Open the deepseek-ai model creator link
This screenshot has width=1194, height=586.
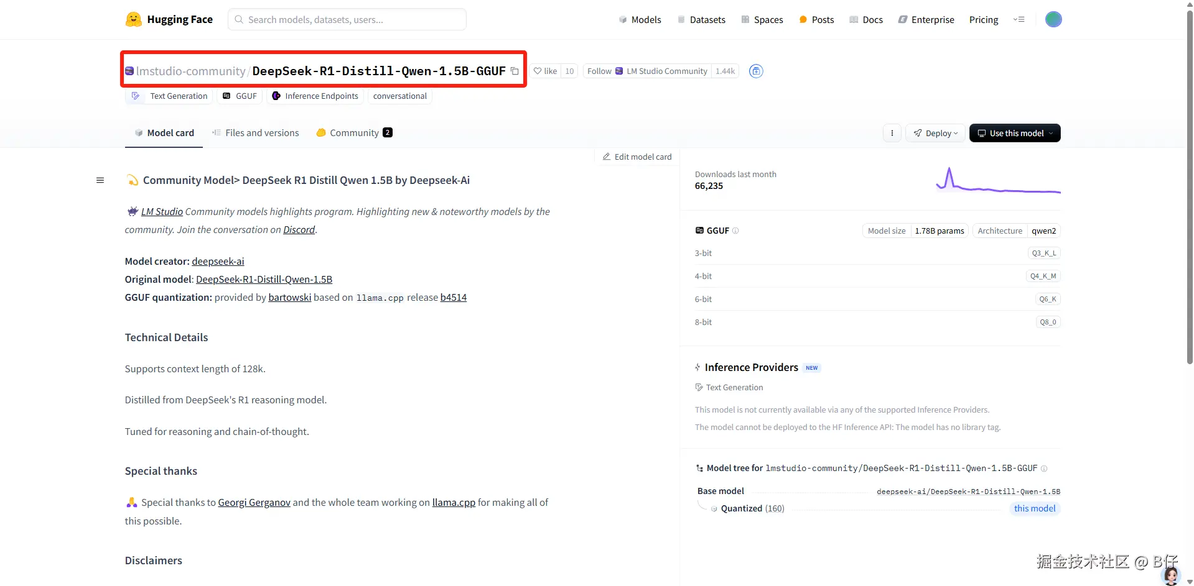click(x=218, y=262)
